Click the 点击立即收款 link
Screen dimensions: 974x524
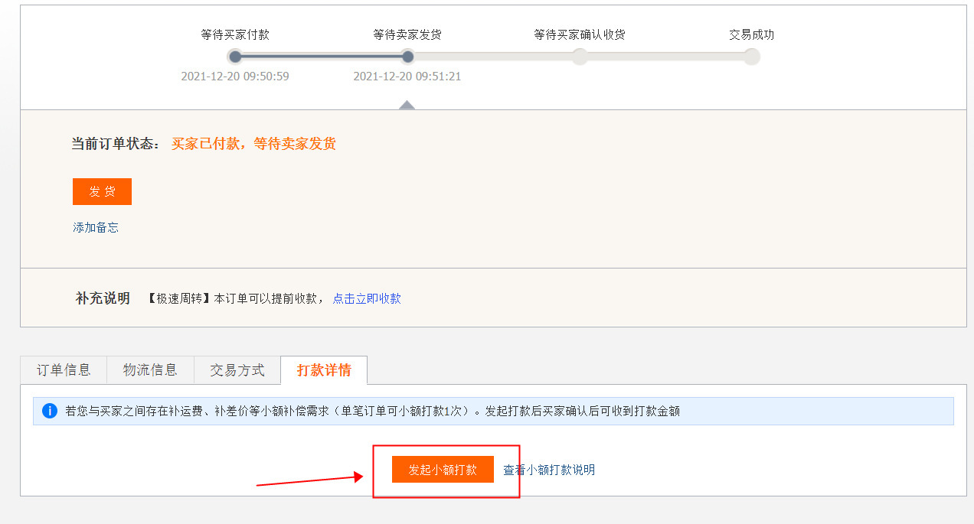pyautogui.click(x=367, y=298)
